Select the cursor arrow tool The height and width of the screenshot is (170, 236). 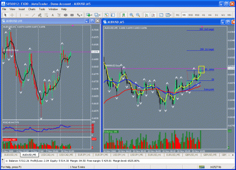point(6,15)
